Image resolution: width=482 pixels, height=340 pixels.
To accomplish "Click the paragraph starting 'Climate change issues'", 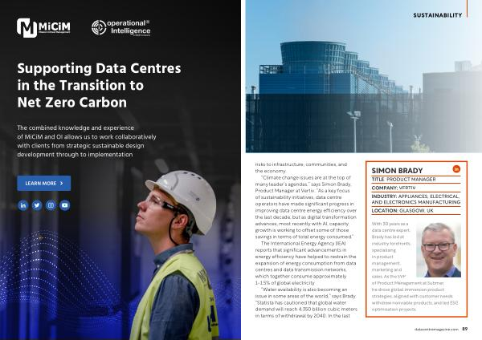I will pyautogui.click(x=306, y=207).
